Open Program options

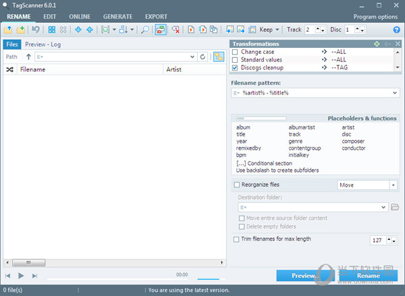[x=375, y=17]
